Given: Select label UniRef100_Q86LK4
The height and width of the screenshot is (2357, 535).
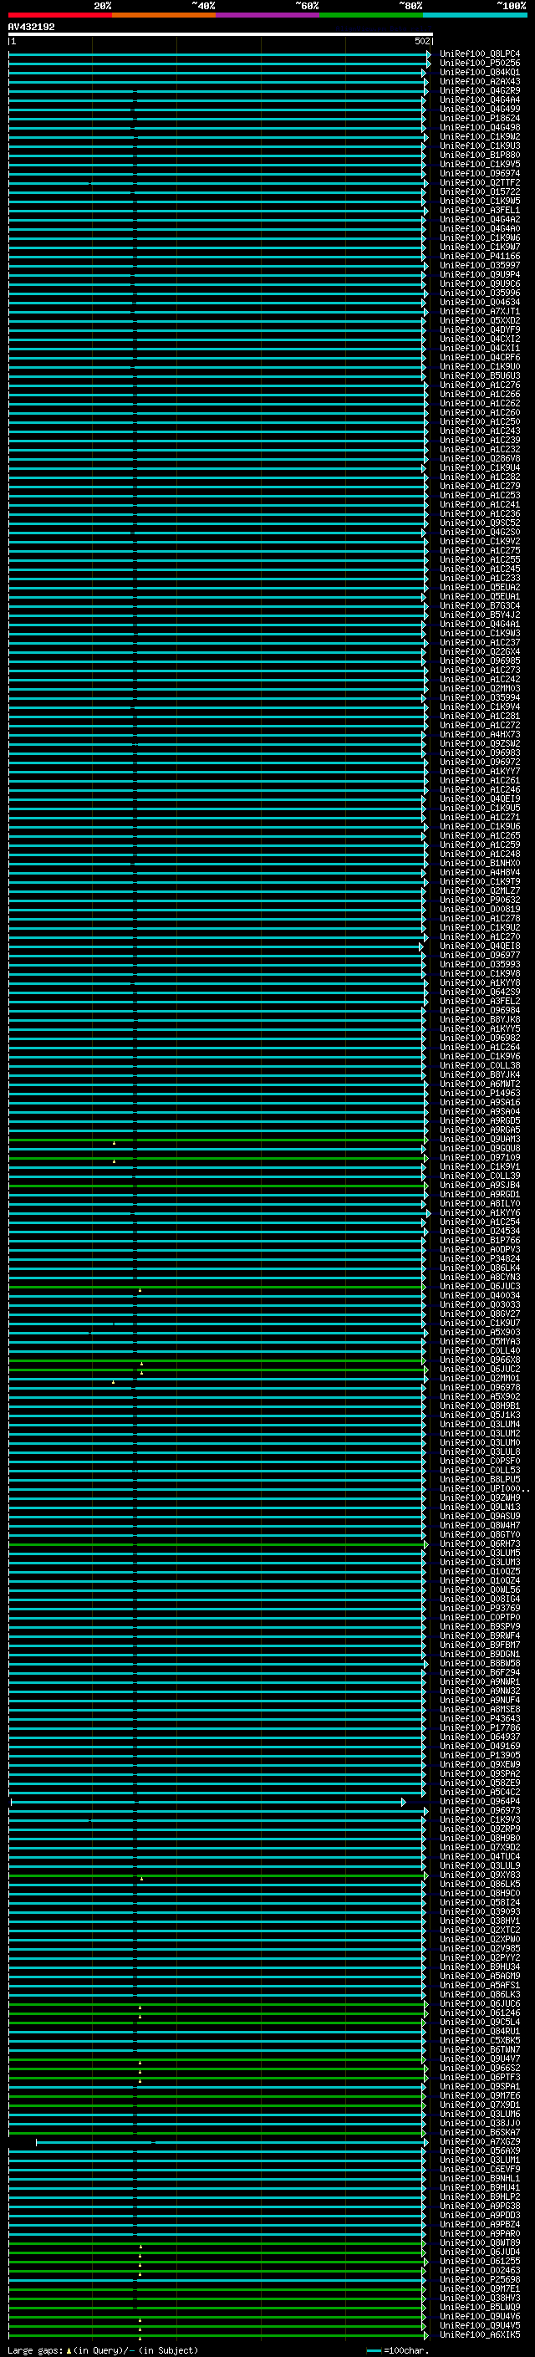Looking at the screenshot, I should [479, 1268].
